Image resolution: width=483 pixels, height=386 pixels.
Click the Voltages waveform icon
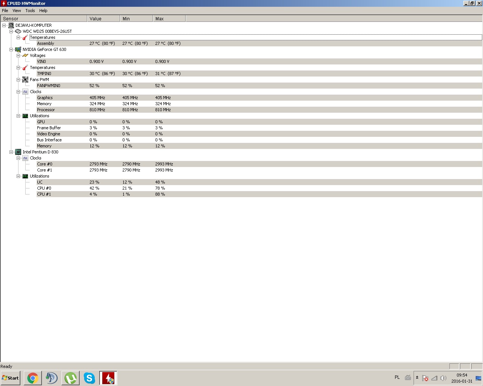[25, 55]
